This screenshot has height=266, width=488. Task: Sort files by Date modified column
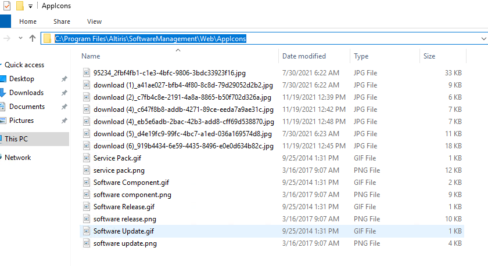pos(304,56)
